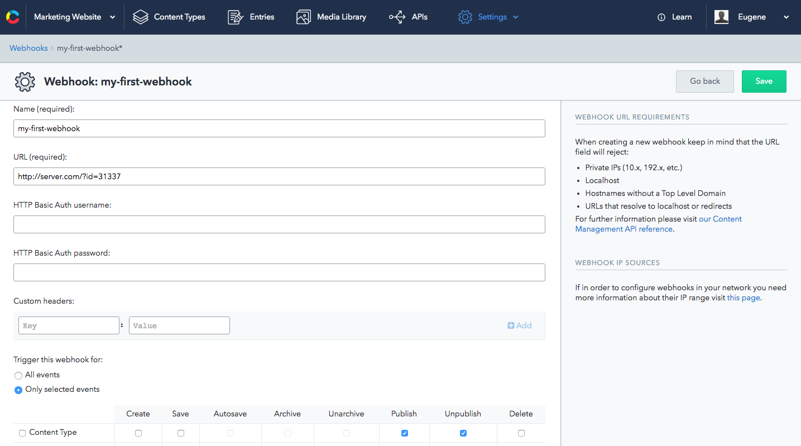Screen dimensions: 801x446
Task: Switch to the APIs tab
Action: (409, 17)
